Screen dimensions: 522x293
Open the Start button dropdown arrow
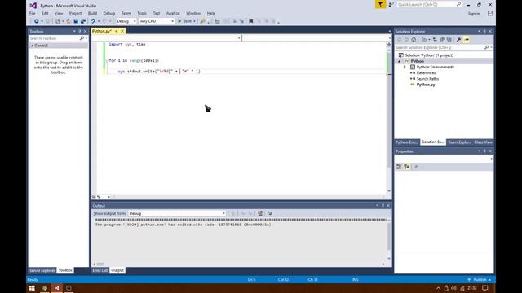click(x=194, y=21)
